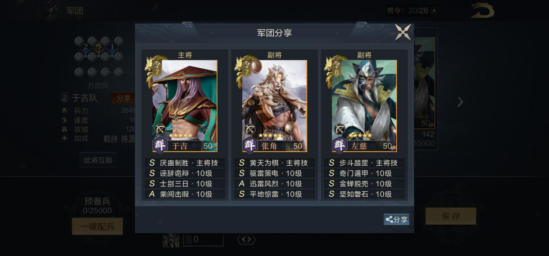Click the dragon back arrow icon
The height and width of the screenshot is (256, 549).
(482, 11)
